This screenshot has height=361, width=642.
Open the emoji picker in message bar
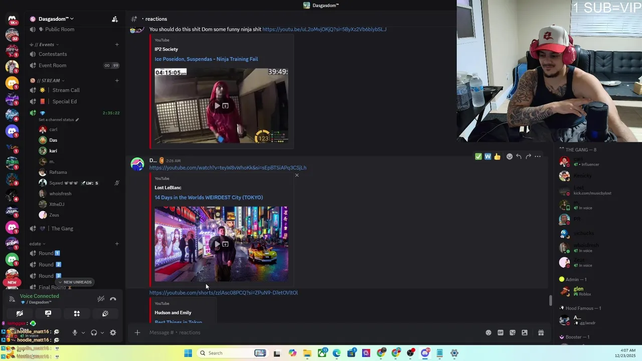click(x=489, y=332)
